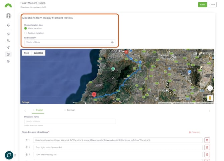Open the paper plane icon in sidebar
The image size is (224, 161).
(8, 47)
